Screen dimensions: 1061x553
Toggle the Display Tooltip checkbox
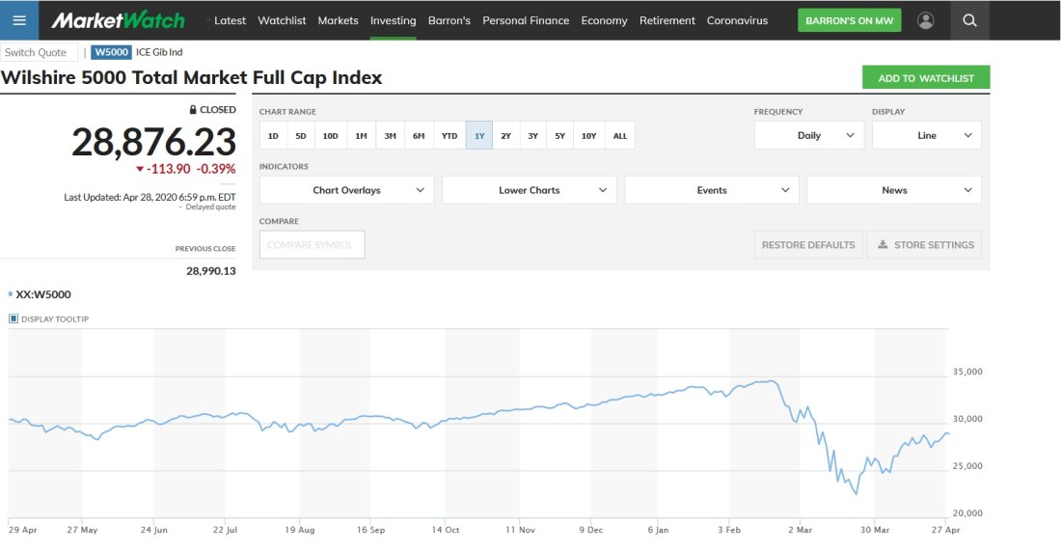pyautogui.click(x=14, y=318)
